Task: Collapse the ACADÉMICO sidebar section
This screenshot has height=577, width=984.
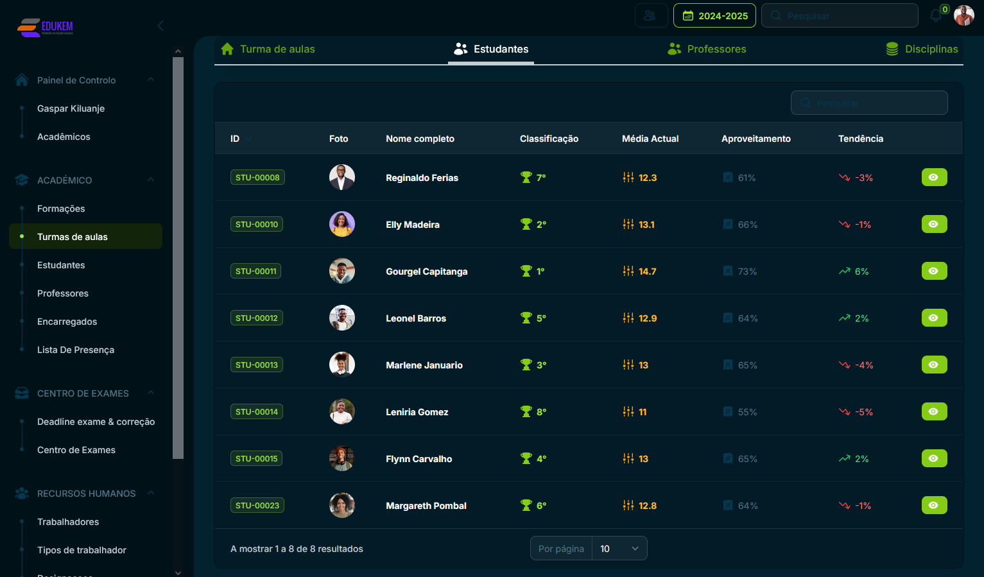Action: (x=151, y=180)
